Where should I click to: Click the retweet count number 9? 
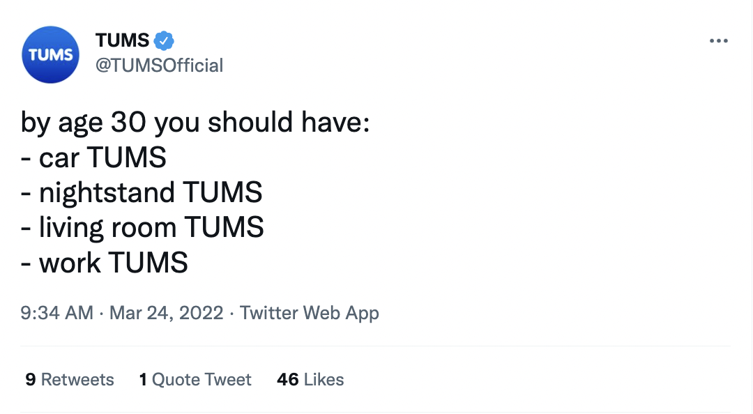click(31, 379)
